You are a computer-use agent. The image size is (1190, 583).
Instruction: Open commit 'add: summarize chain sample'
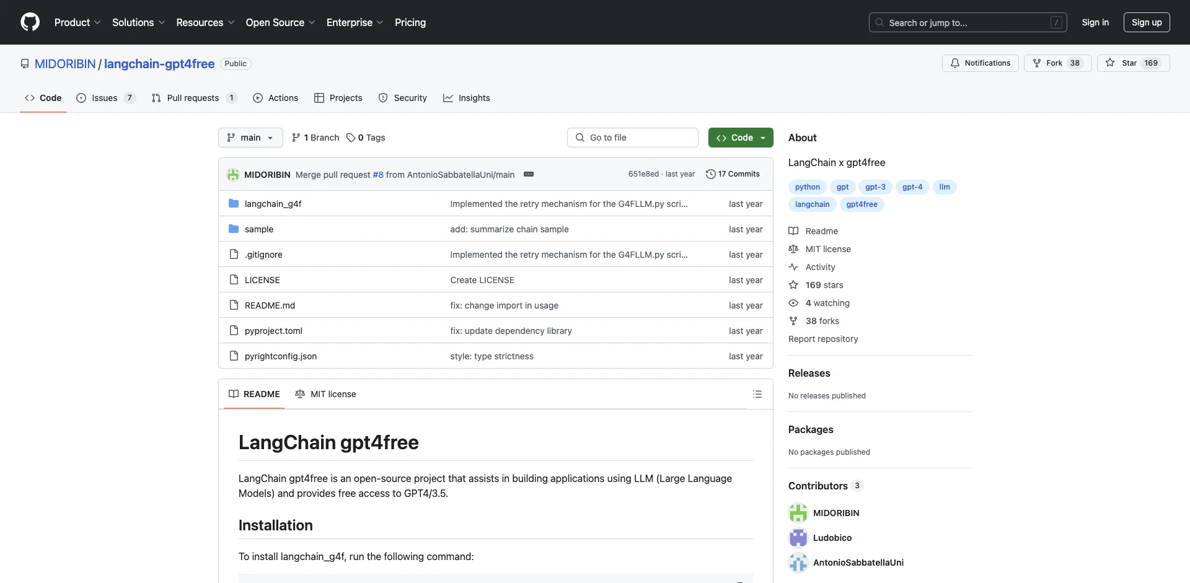509,229
